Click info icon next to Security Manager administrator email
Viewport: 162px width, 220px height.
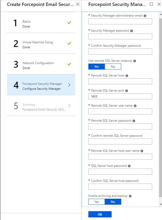(x=145, y=16)
